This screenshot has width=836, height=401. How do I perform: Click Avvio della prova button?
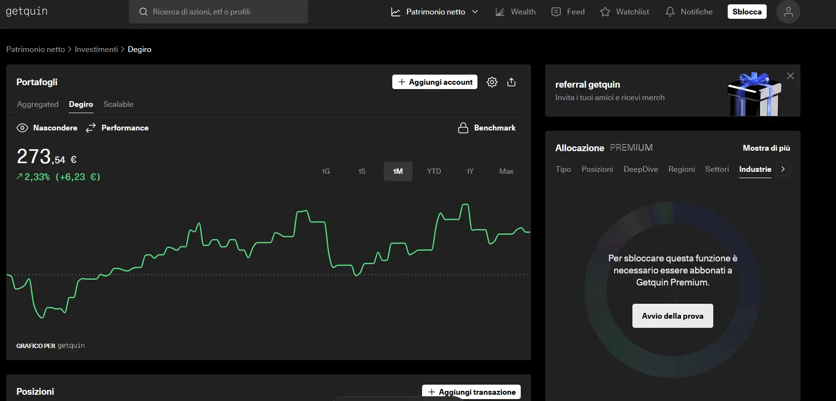pos(673,316)
